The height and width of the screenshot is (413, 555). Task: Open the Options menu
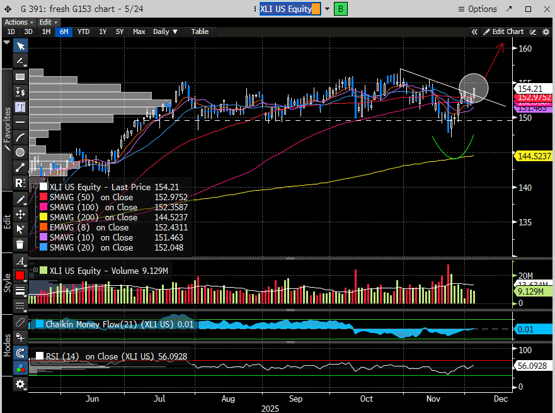(478, 9)
